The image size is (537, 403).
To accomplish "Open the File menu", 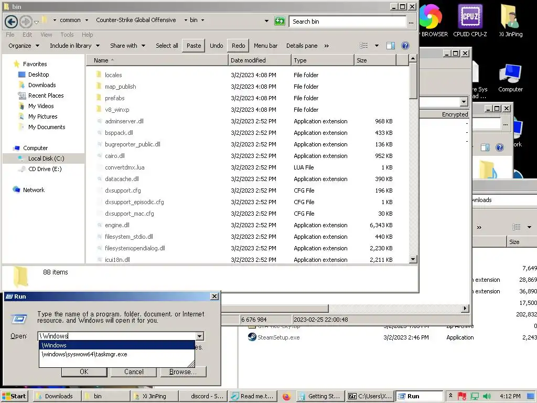I will pos(10,35).
